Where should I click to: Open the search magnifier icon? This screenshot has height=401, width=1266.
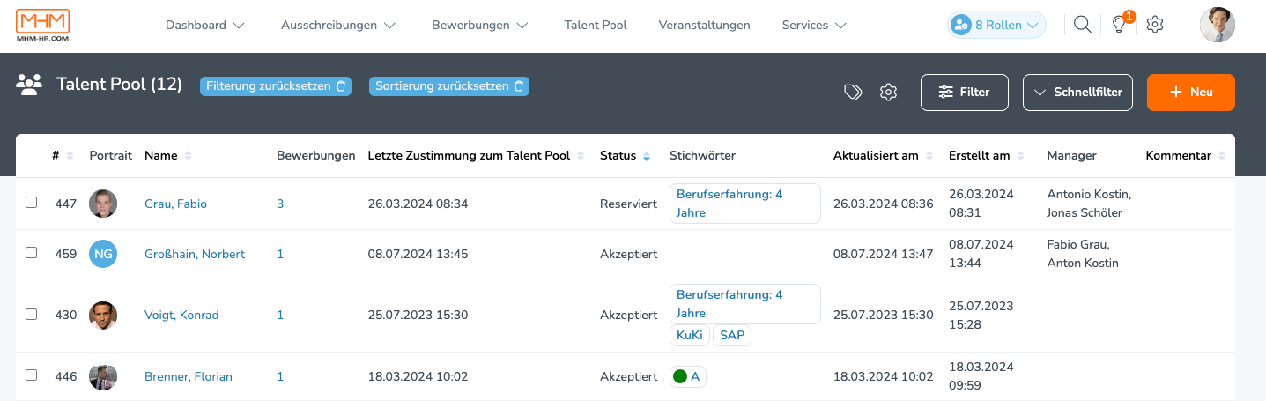pos(1083,25)
